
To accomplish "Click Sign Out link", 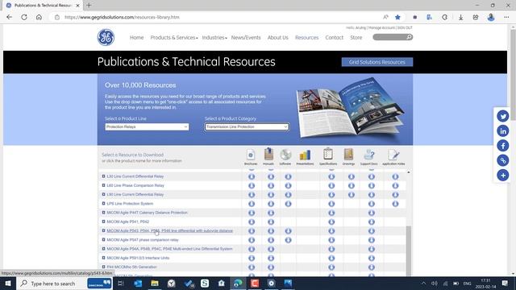I will pyautogui.click(x=405, y=28).
